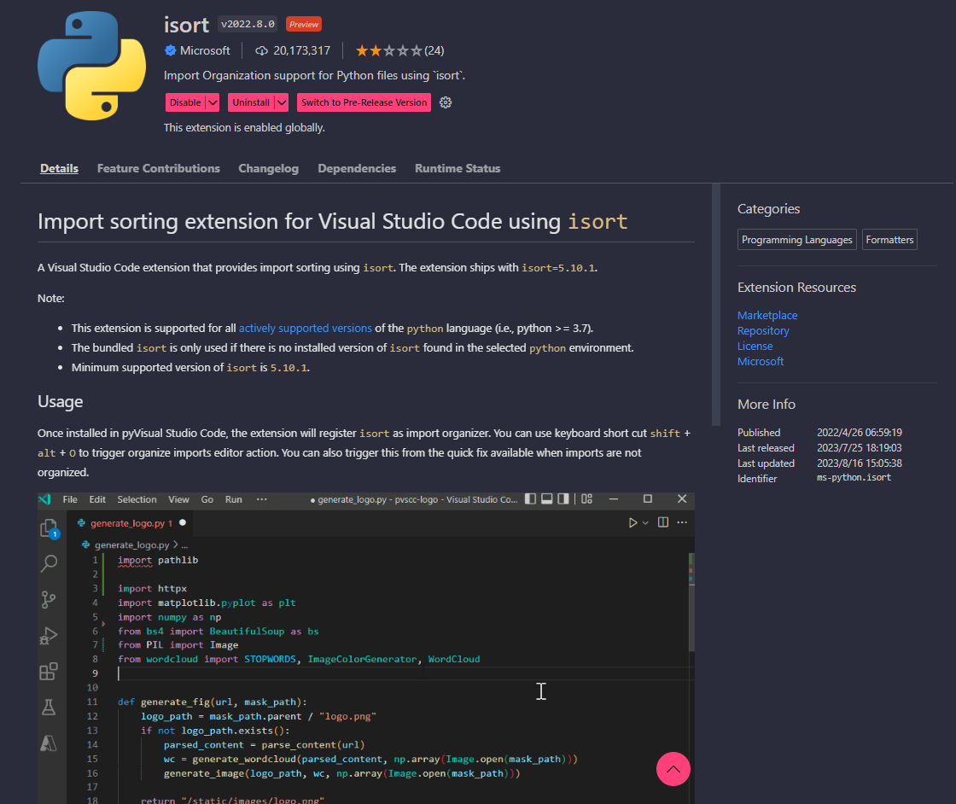Expand the Disable button dropdown arrow

[x=213, y=102]
